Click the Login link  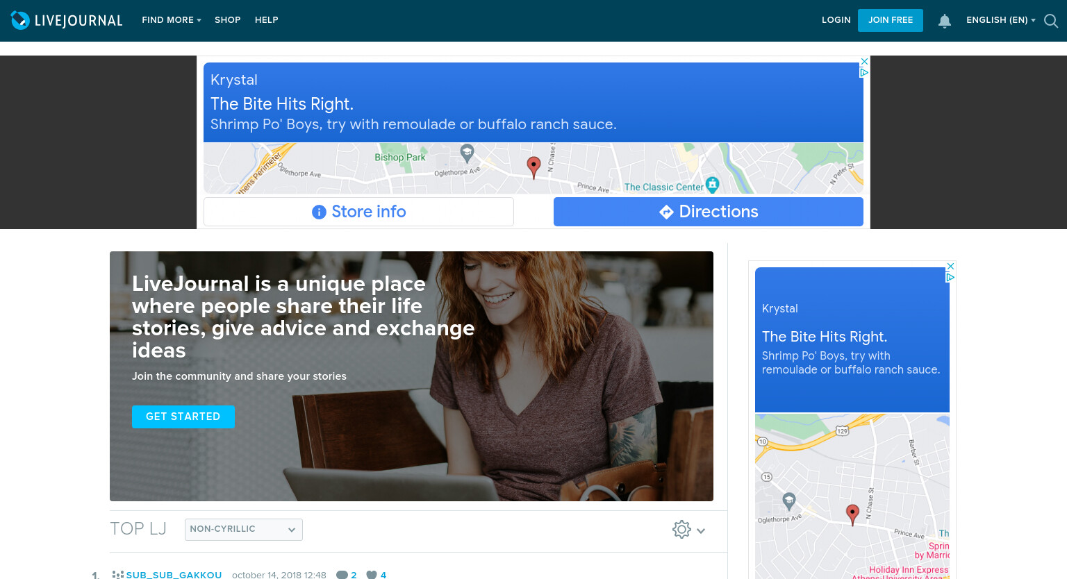pos(836,20)
